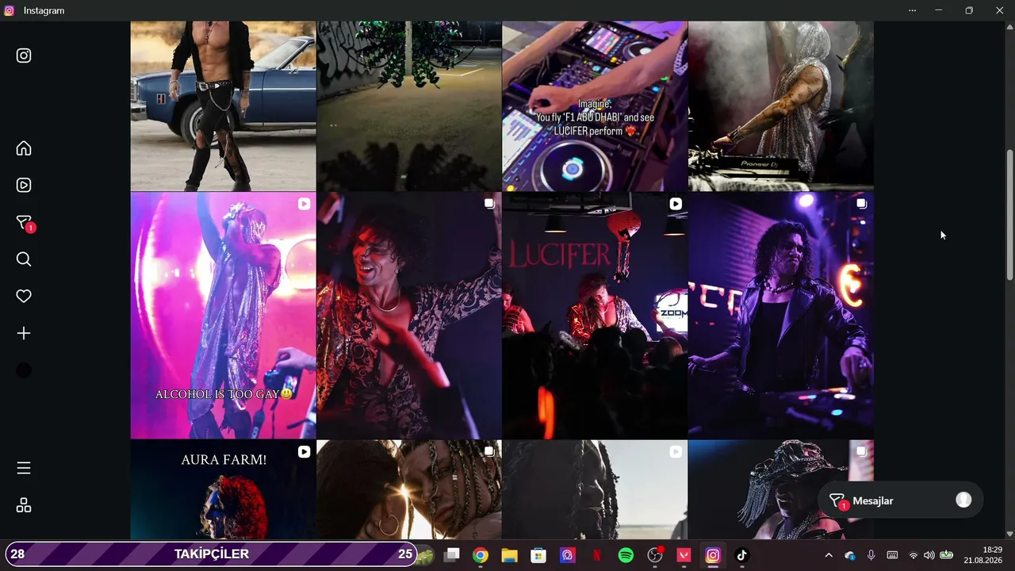Click the TAKIPÇILER follower counter bar
This screenshot has height=571, width=1015.
click(211, 554)
